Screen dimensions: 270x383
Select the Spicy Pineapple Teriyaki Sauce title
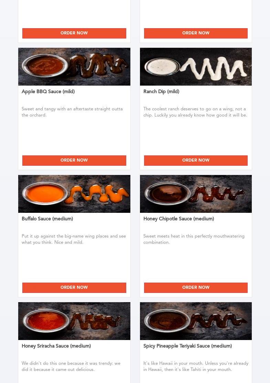pyautogui.click(x=188, y=346)
